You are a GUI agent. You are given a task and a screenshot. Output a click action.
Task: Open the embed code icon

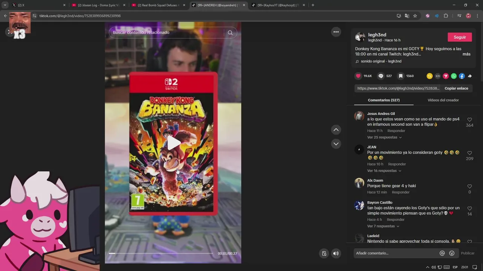click(438, 76)
